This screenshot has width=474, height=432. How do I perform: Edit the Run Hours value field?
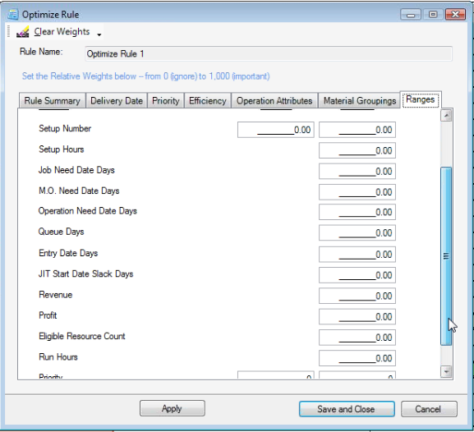357,358
